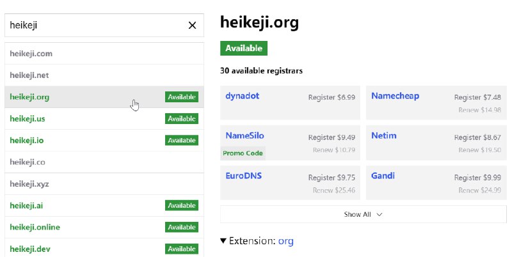Image resolution: width=512 pixels, height=257 pixels.
Task: Select heikeji.com from results list
Action: [31, 54]
